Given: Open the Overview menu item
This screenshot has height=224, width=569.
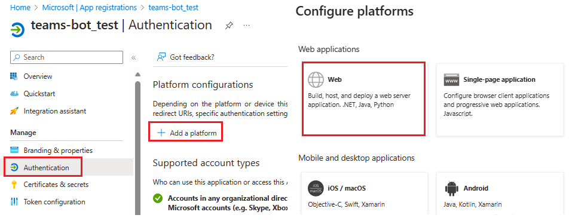Looking at the screenshot, I should click(38, 76).
